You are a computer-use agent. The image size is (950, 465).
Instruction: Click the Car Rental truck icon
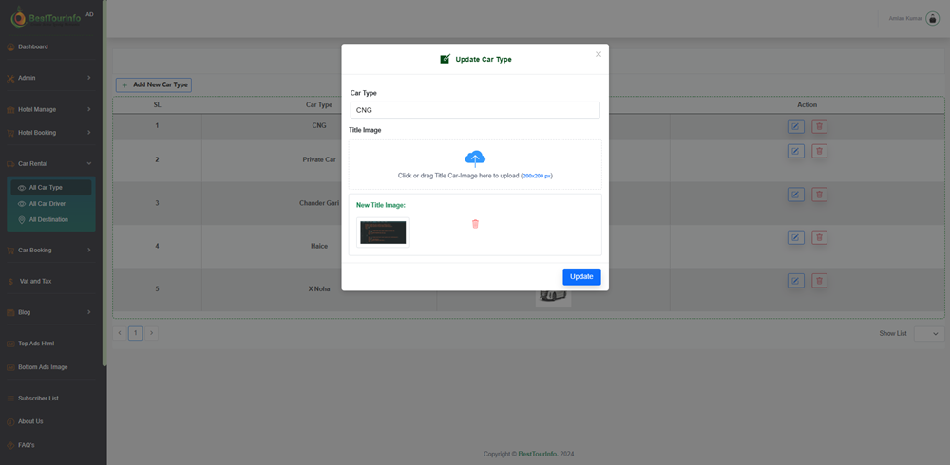pyautogui.click(x=10, y=164)
